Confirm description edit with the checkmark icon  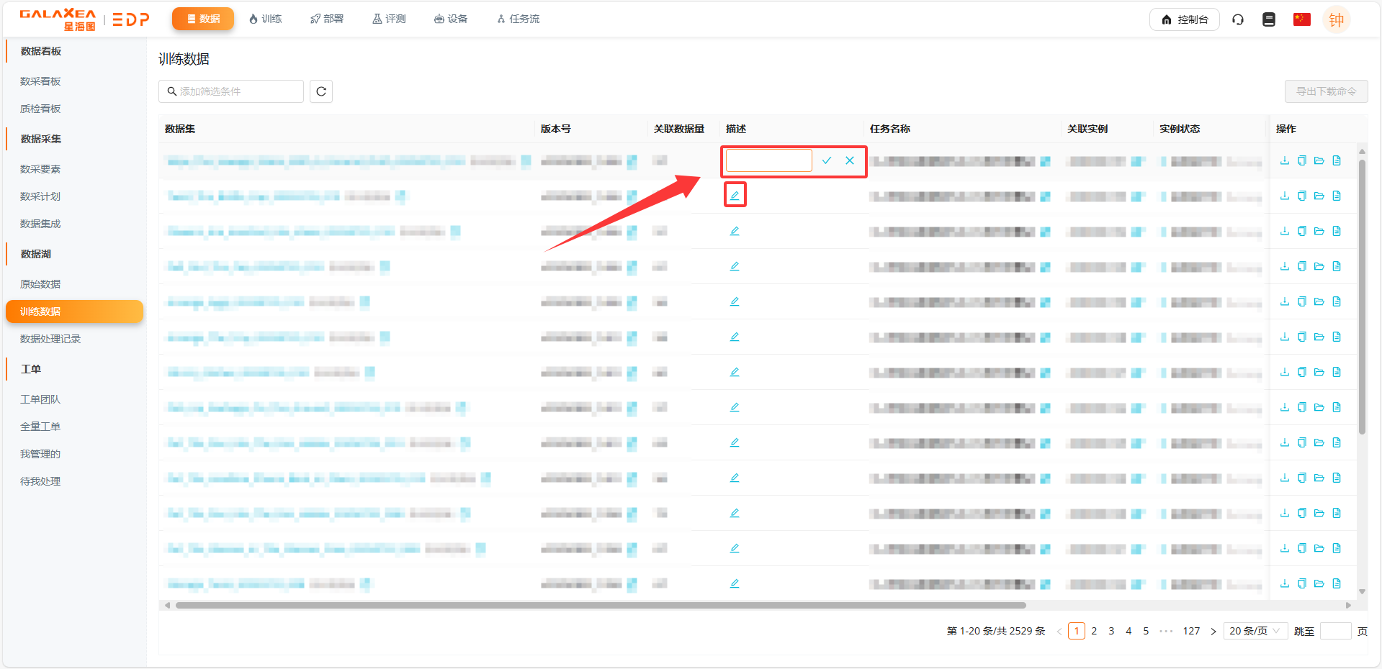827,160
